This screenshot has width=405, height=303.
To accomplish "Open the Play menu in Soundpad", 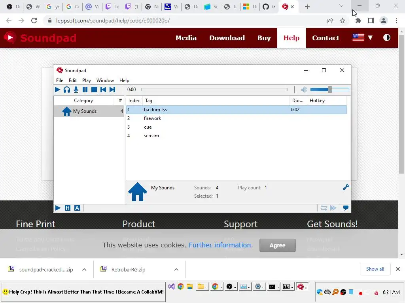I will pos(87,80).
